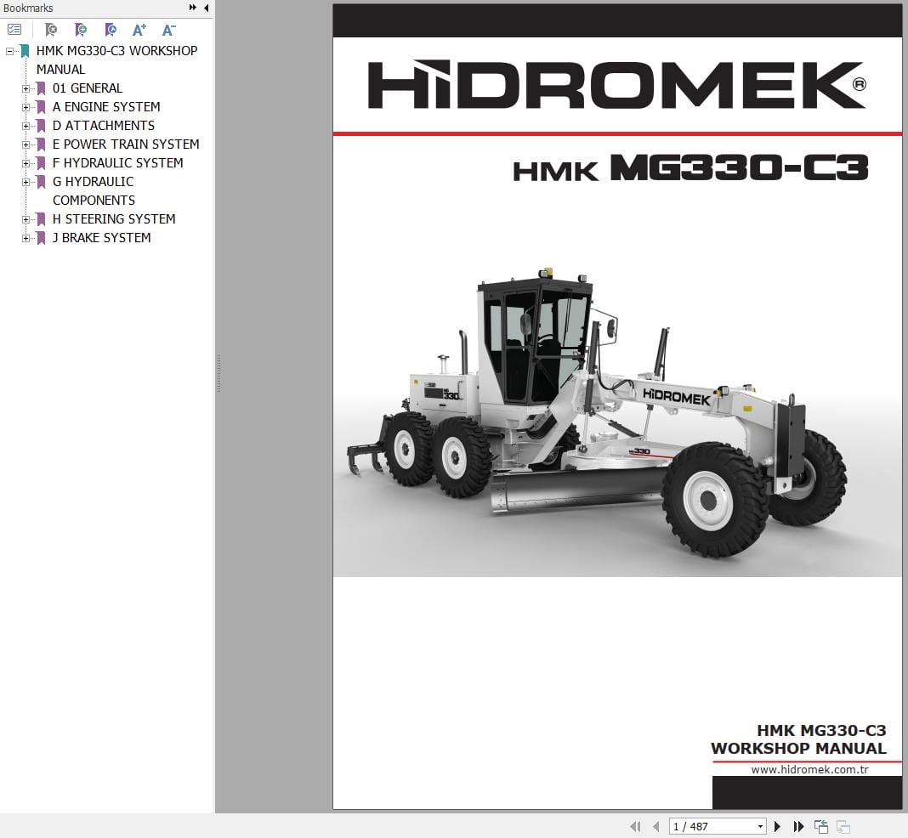The height and width of the screenshot is (838, 908).
Task: Go to the previous page
Action: [x=655, y=826]
